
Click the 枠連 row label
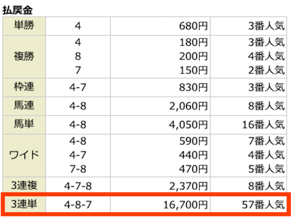[24, 87]
